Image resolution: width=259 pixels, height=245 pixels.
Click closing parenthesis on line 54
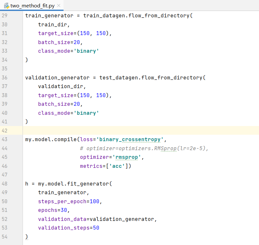(26, 237)
